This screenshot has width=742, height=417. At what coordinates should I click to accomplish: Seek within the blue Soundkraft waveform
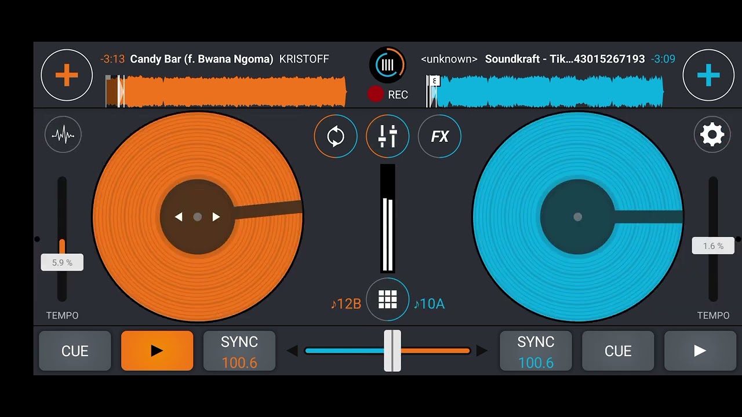pyautogui.click(x=545, y=92)
